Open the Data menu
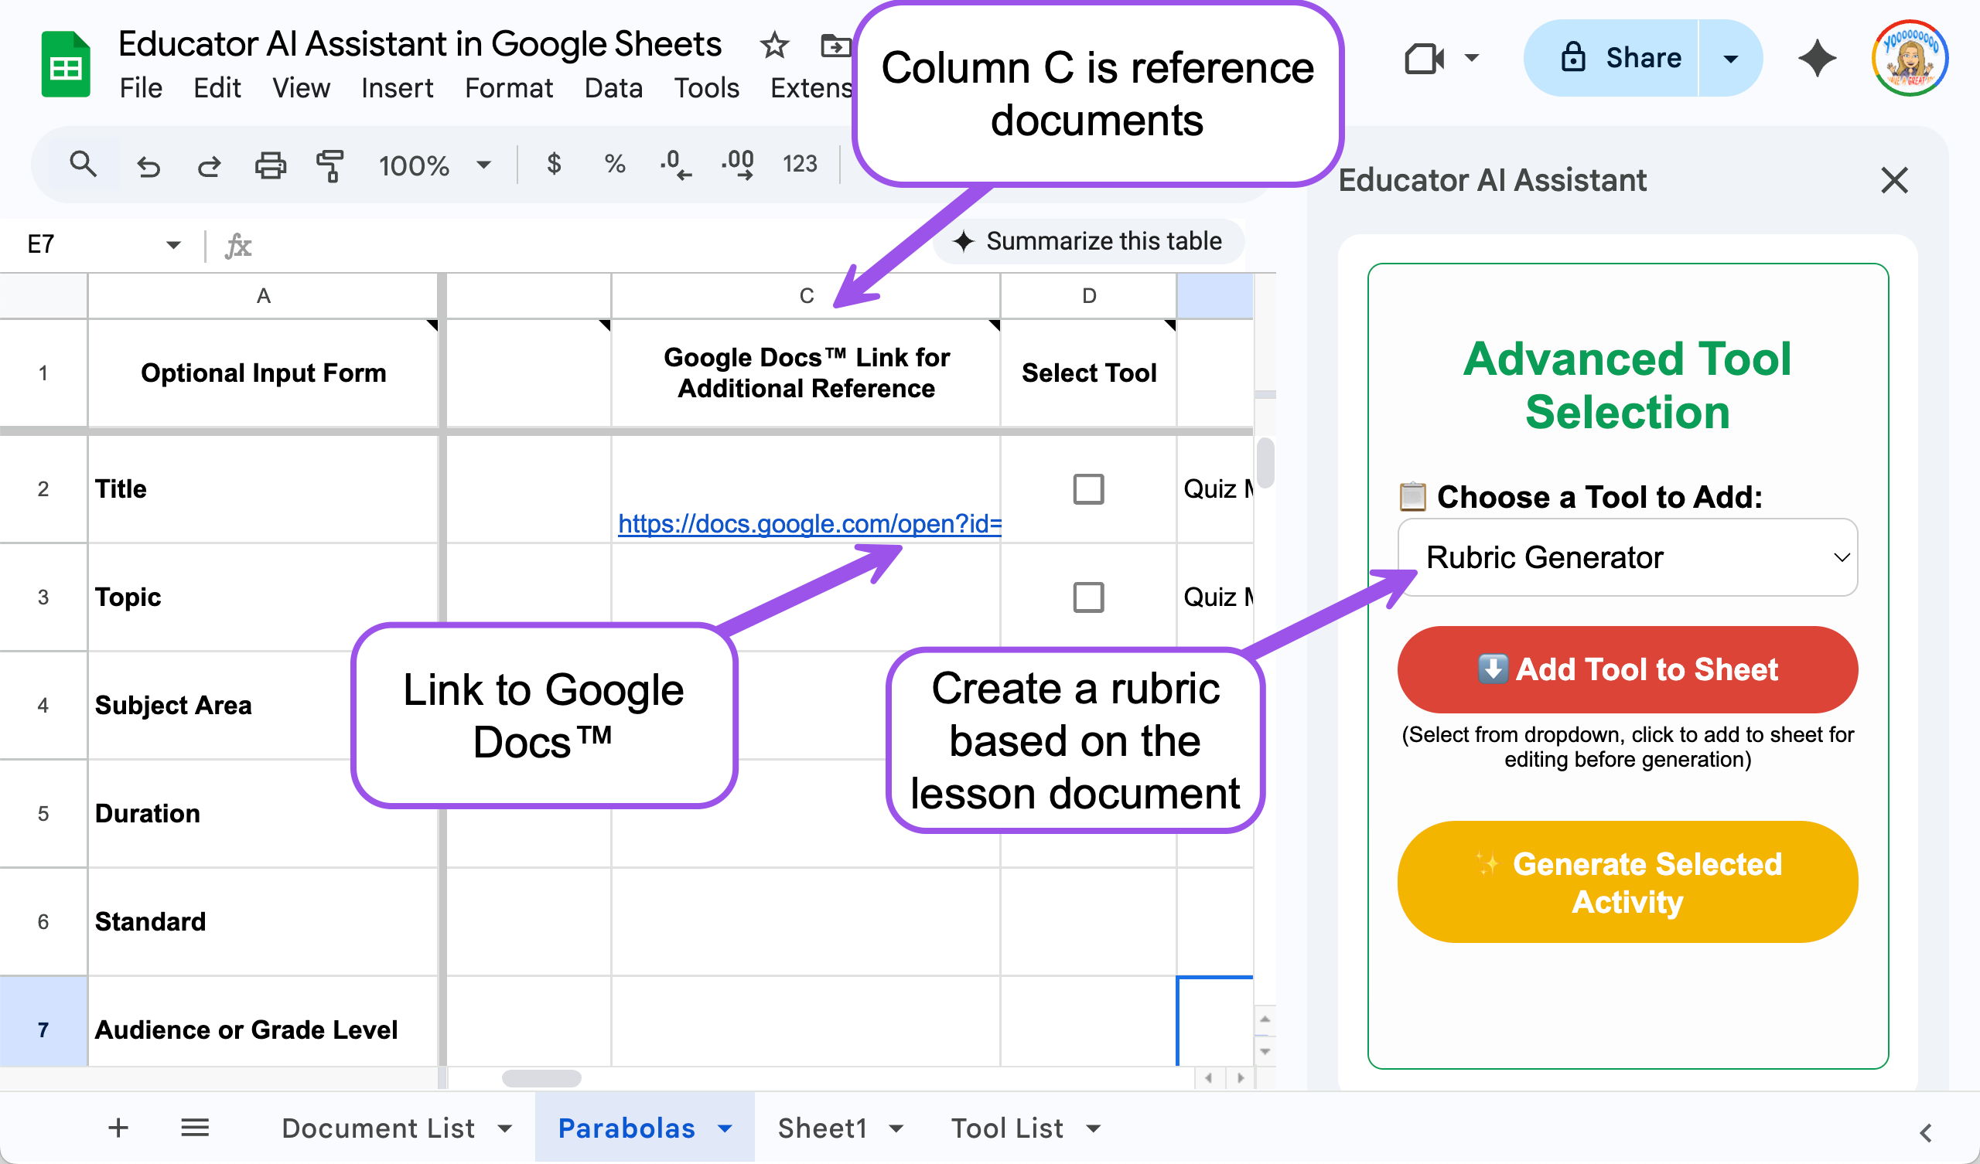1980x1164 pixels. (613, 88)
